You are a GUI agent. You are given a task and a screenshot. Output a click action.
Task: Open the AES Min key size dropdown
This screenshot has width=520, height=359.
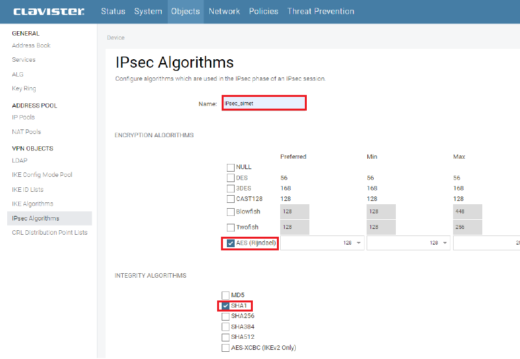pos(407,243)
